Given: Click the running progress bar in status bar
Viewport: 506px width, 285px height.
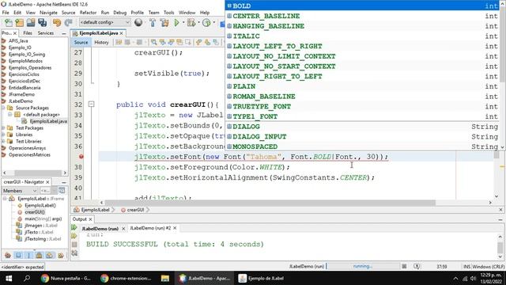Looking at the screenshot, I should point(363,266).
